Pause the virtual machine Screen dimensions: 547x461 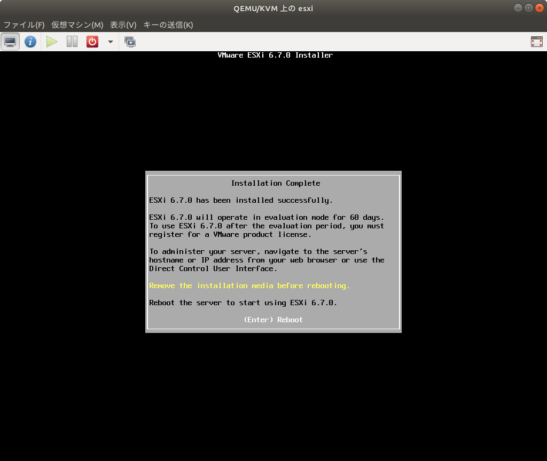[x=72, y=42]
